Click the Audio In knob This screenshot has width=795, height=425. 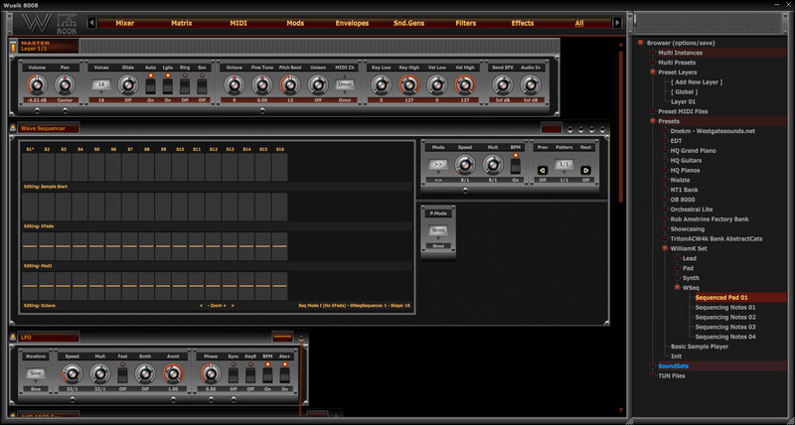(531, 85)
